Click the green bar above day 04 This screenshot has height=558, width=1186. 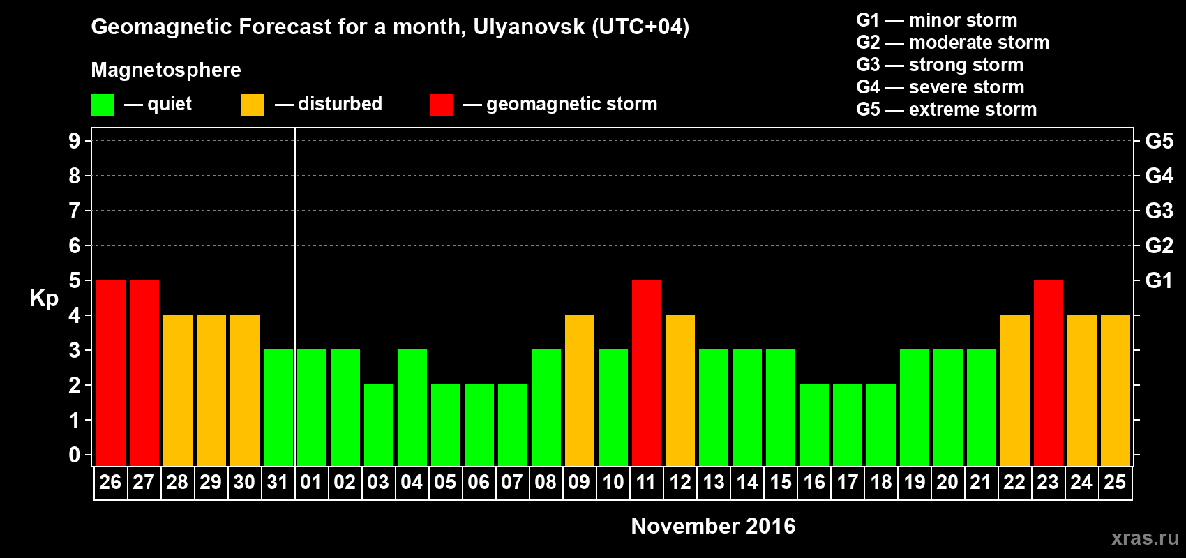click(x=412, y=408)
